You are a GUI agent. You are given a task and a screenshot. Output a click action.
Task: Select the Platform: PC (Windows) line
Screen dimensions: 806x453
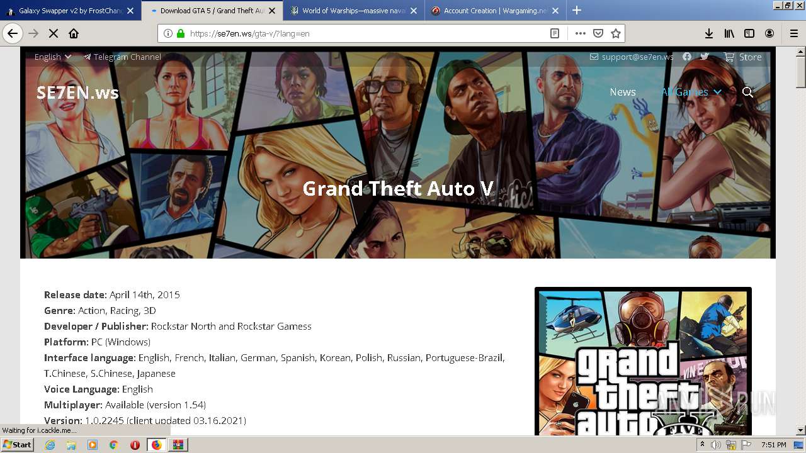pos(97,342)
